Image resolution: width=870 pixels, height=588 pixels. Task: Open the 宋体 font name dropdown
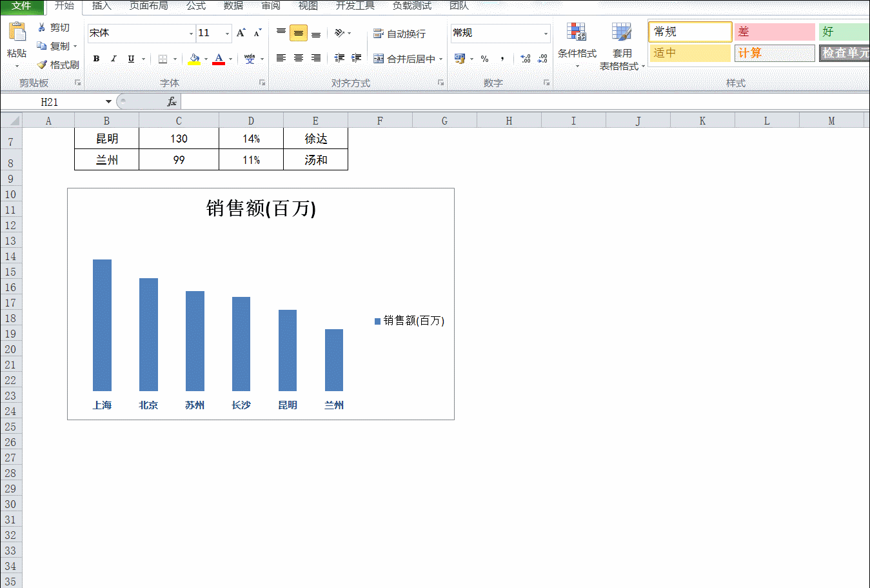click(191, 34)
